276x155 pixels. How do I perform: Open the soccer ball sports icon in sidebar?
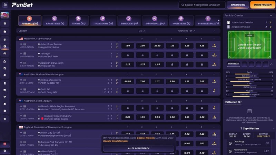(x=5, y=39)
